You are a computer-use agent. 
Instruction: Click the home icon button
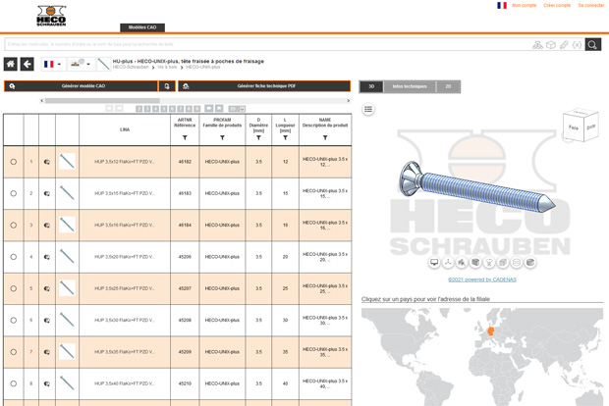[x=11, y=64]
